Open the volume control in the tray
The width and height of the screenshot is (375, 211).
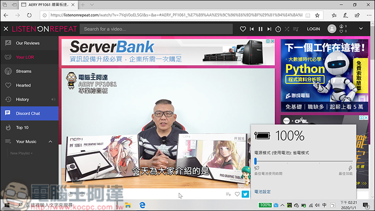pos(317,205)
